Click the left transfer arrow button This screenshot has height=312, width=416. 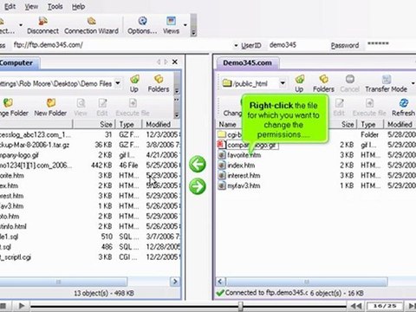pos(198,164)
